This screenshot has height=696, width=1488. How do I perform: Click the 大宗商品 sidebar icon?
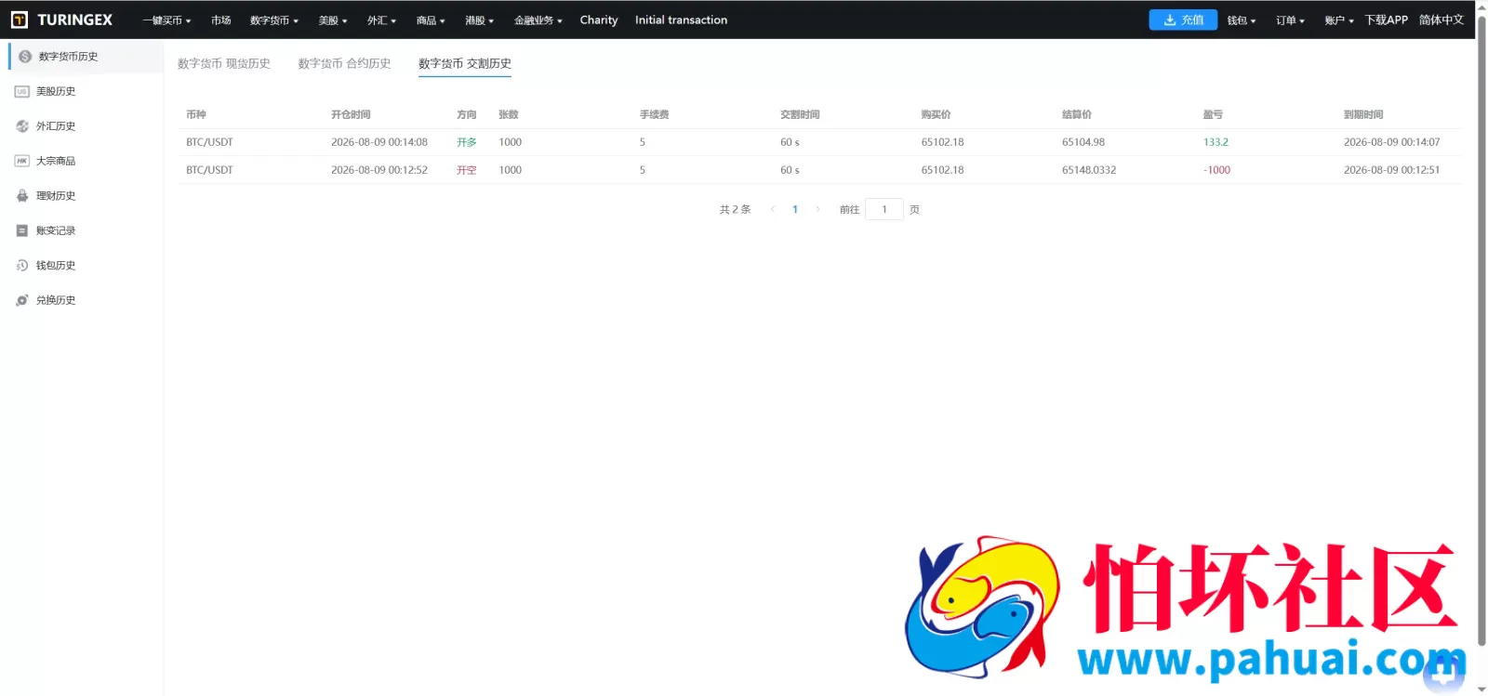[22, 161]
